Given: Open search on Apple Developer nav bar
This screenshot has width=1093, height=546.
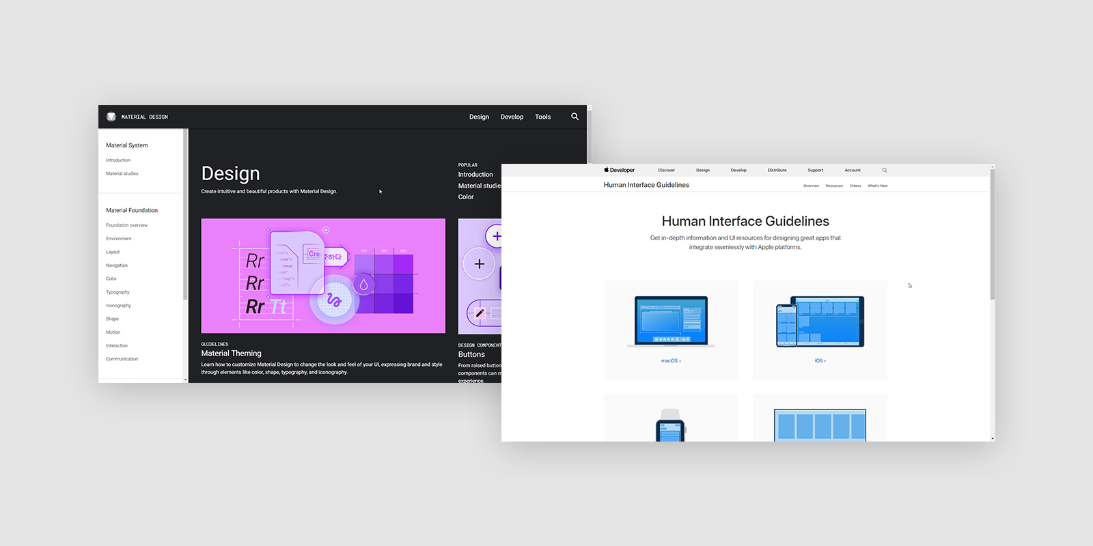Looking at the screenshot, I should 885,170.
